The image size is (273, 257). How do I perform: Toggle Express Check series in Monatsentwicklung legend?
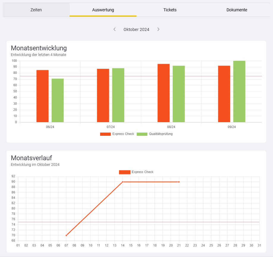click(117, 134)
